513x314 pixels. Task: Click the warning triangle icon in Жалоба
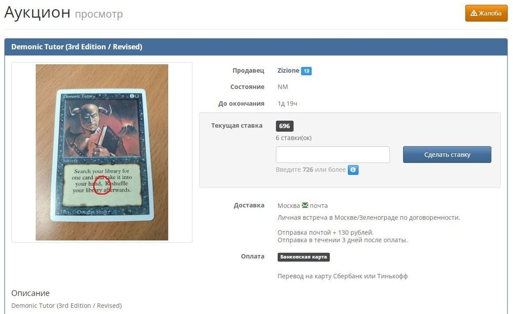pyautogui.click(x=473, y=13)
